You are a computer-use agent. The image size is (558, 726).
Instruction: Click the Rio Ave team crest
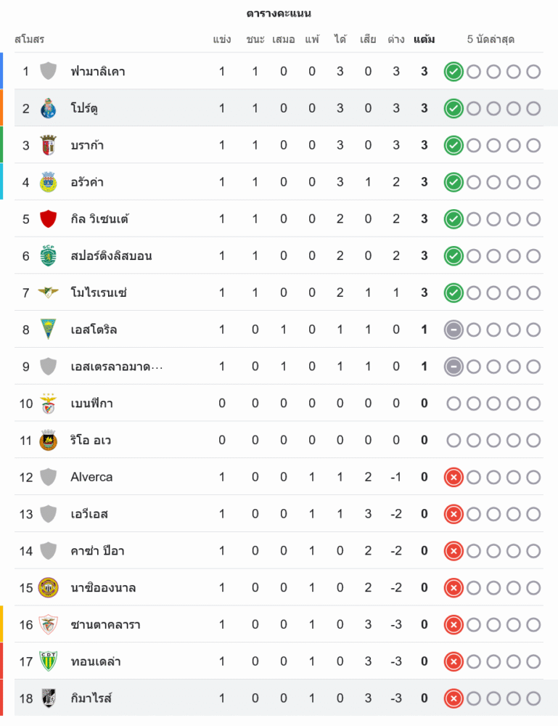pos(49,440)
